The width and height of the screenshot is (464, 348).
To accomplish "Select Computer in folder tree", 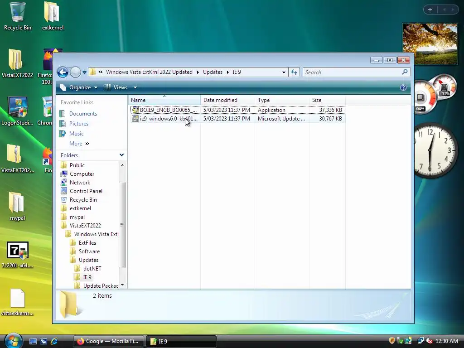I will 82,174.
